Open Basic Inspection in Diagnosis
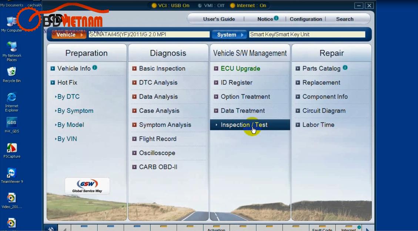Image resolution: width=418 pixels, height=231 pixels. point(162,68)
